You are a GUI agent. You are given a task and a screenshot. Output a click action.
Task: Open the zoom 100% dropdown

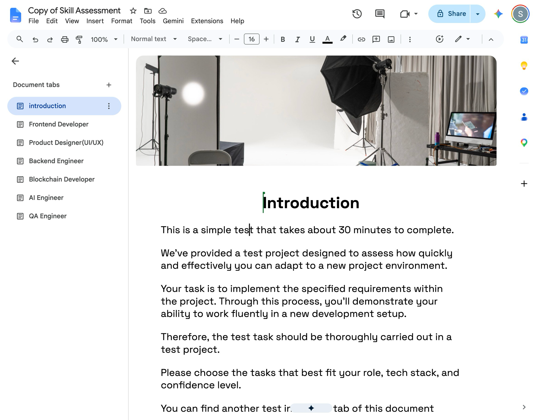[x=104, y=39]
